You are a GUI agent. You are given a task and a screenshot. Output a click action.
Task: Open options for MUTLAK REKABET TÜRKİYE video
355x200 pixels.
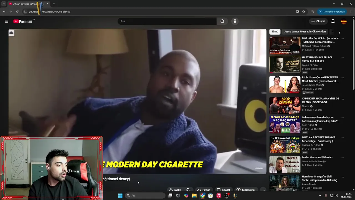pyautogui.click(x=342, y=138)
